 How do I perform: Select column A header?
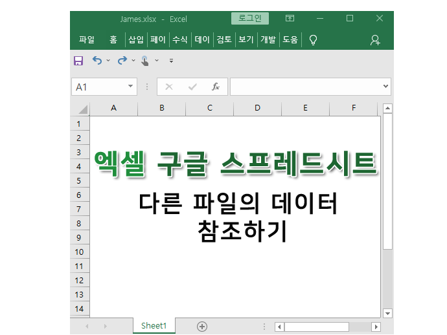tap(114, 108)
